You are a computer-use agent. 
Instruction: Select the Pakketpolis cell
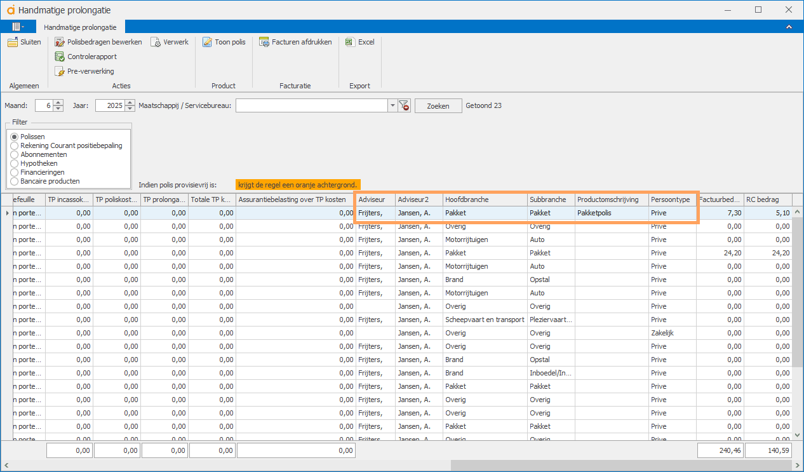click(x=612, y=213)
